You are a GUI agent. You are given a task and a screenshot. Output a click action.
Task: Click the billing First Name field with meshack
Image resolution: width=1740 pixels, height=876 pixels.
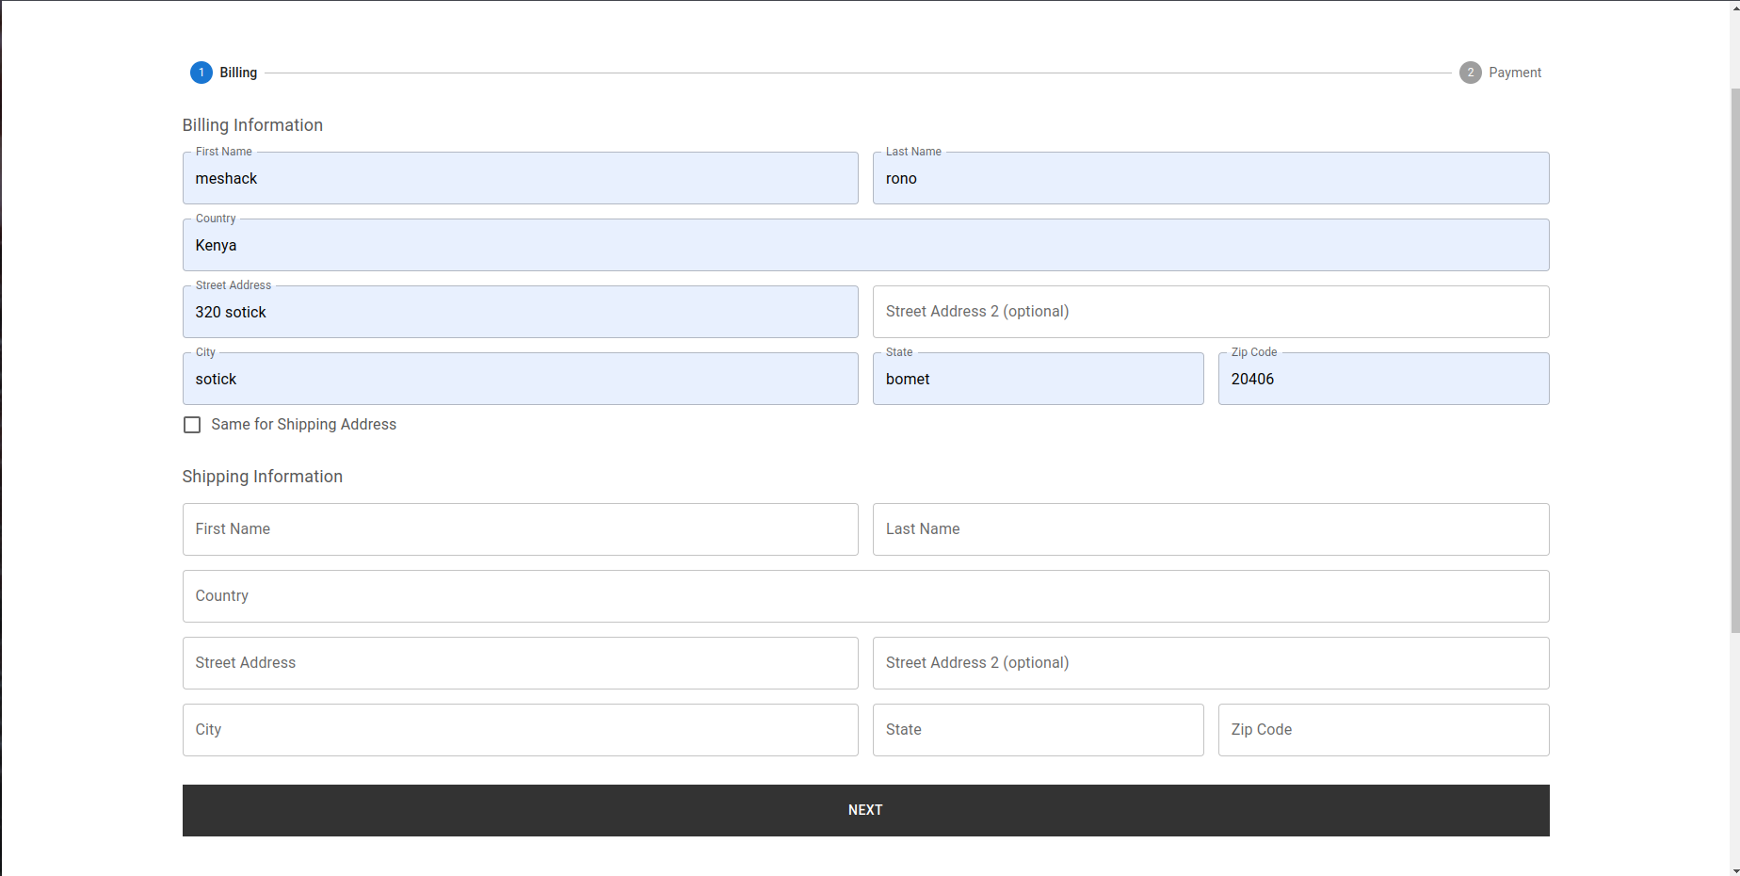click(x=520, y=179)
